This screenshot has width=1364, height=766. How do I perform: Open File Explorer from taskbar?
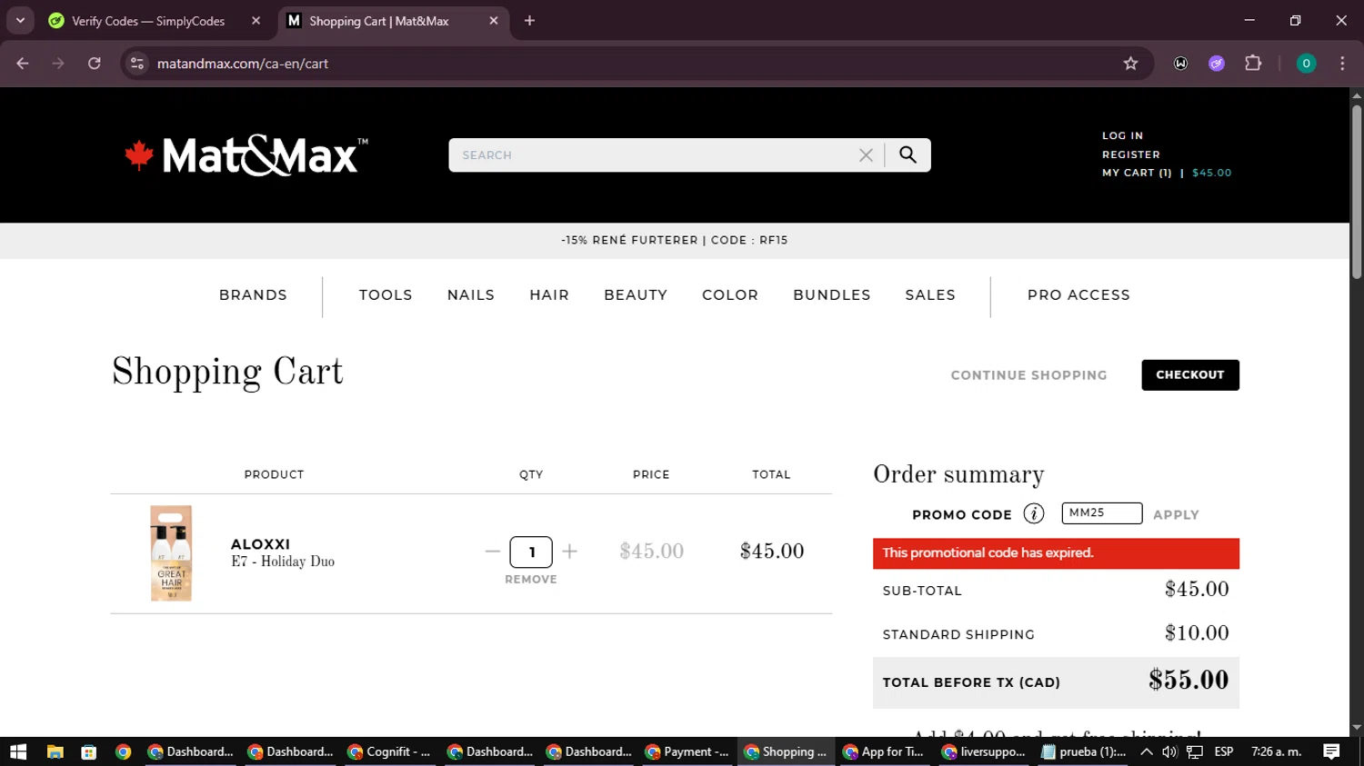[55, 751]
